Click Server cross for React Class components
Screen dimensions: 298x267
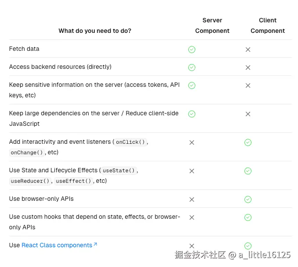coord(192,246)
